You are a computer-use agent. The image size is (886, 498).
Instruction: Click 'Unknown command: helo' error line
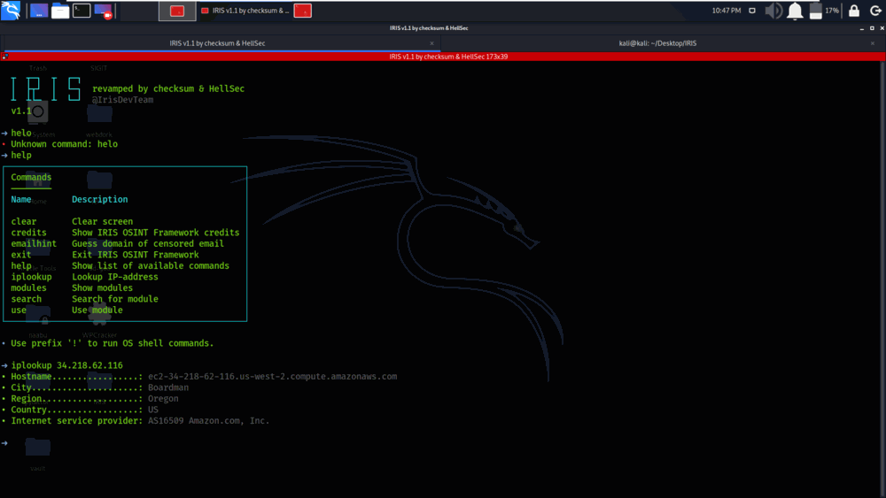pos(65,144)
